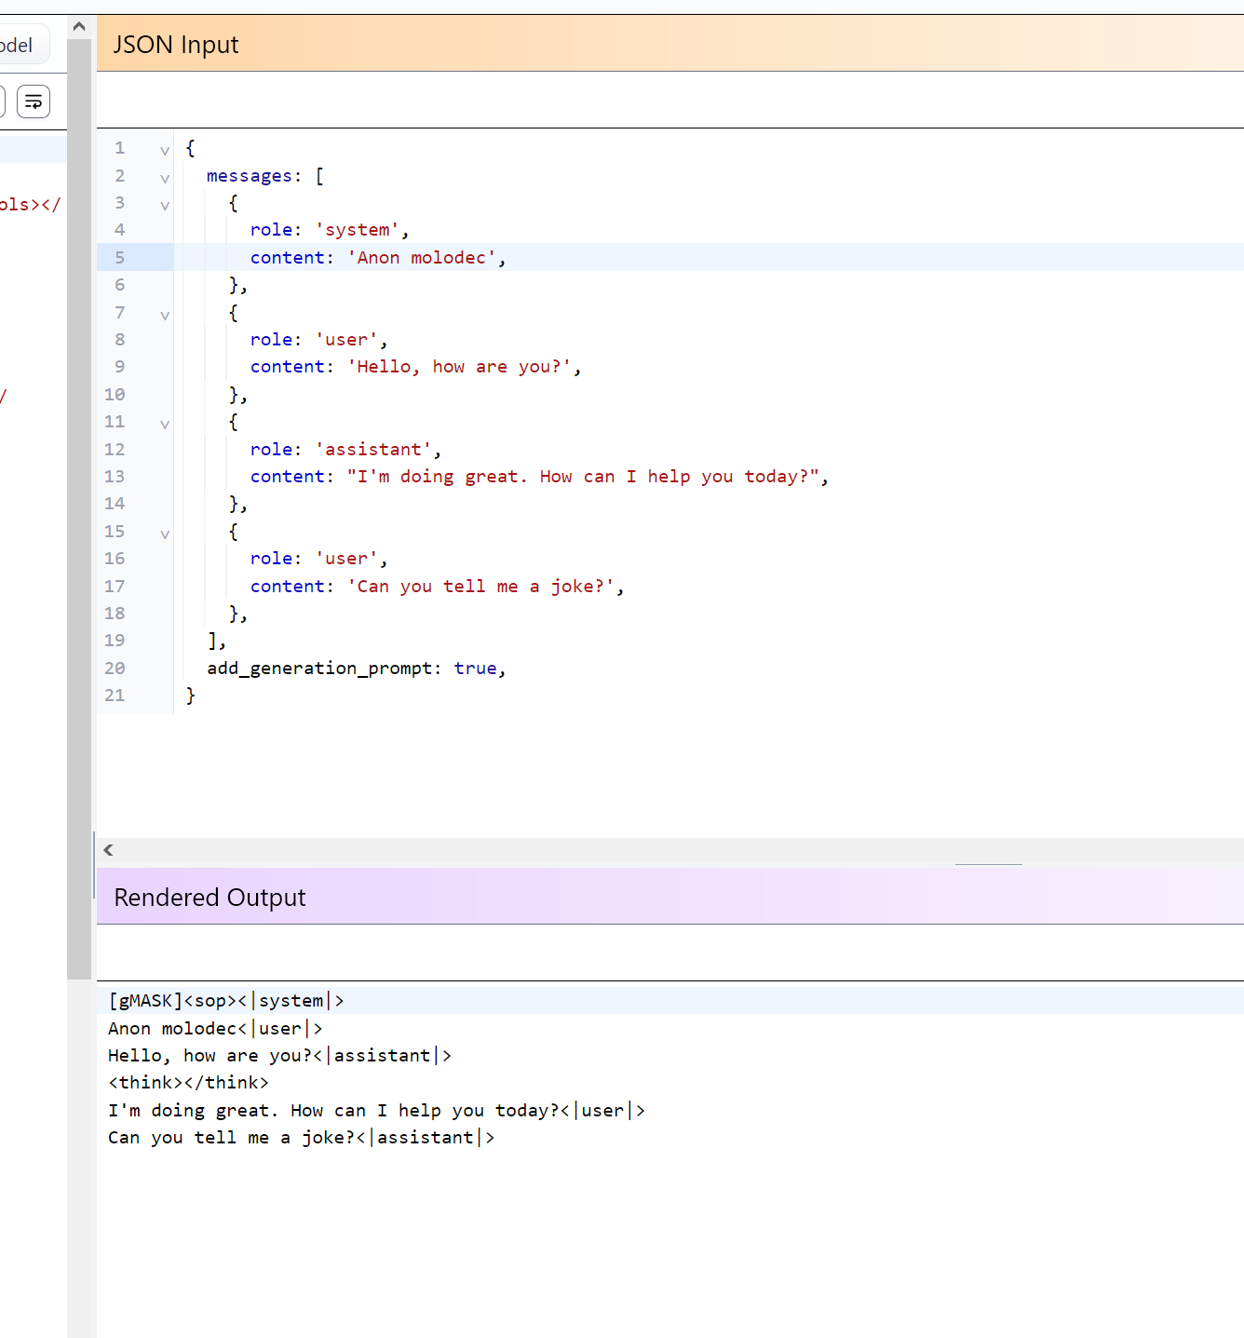Fold the system message object on line 3
Image resolution: width=1244 pixels, height=1338 pixels.
pos(165,205)
